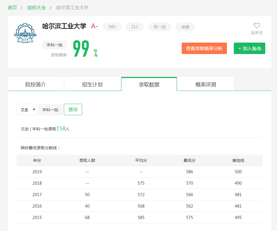Switch to the 院校简介 tab
The width and height of the screenshot is (277, 231).
tap(36, 85)
